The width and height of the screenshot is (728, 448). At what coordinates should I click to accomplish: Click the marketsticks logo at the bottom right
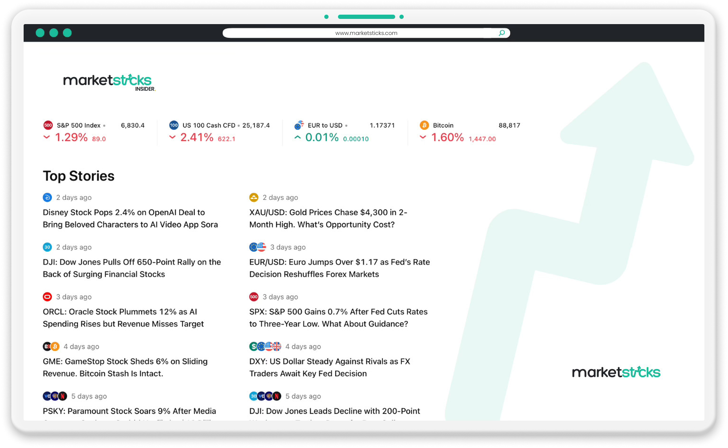pos(616,372)
